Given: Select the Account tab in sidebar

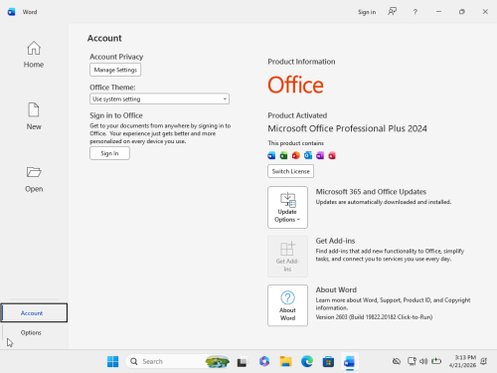Looking at the screenshot, I should point(34,312).
